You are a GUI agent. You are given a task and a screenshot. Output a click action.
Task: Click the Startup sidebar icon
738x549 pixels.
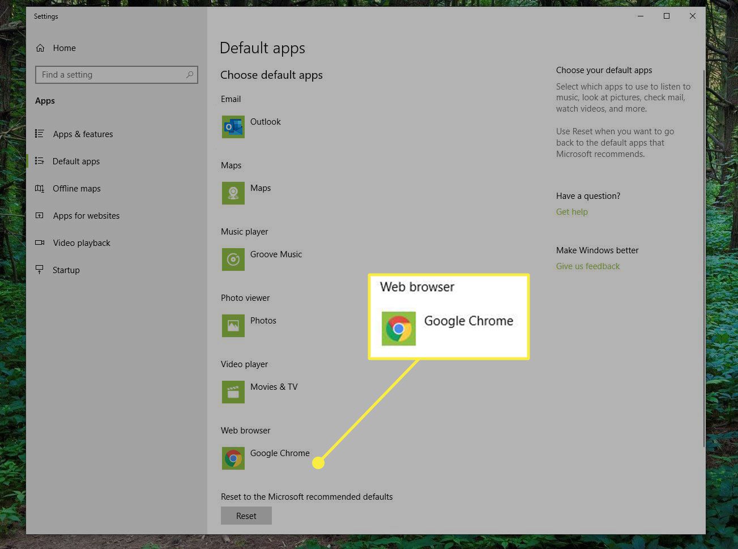[x=40, y=270]
